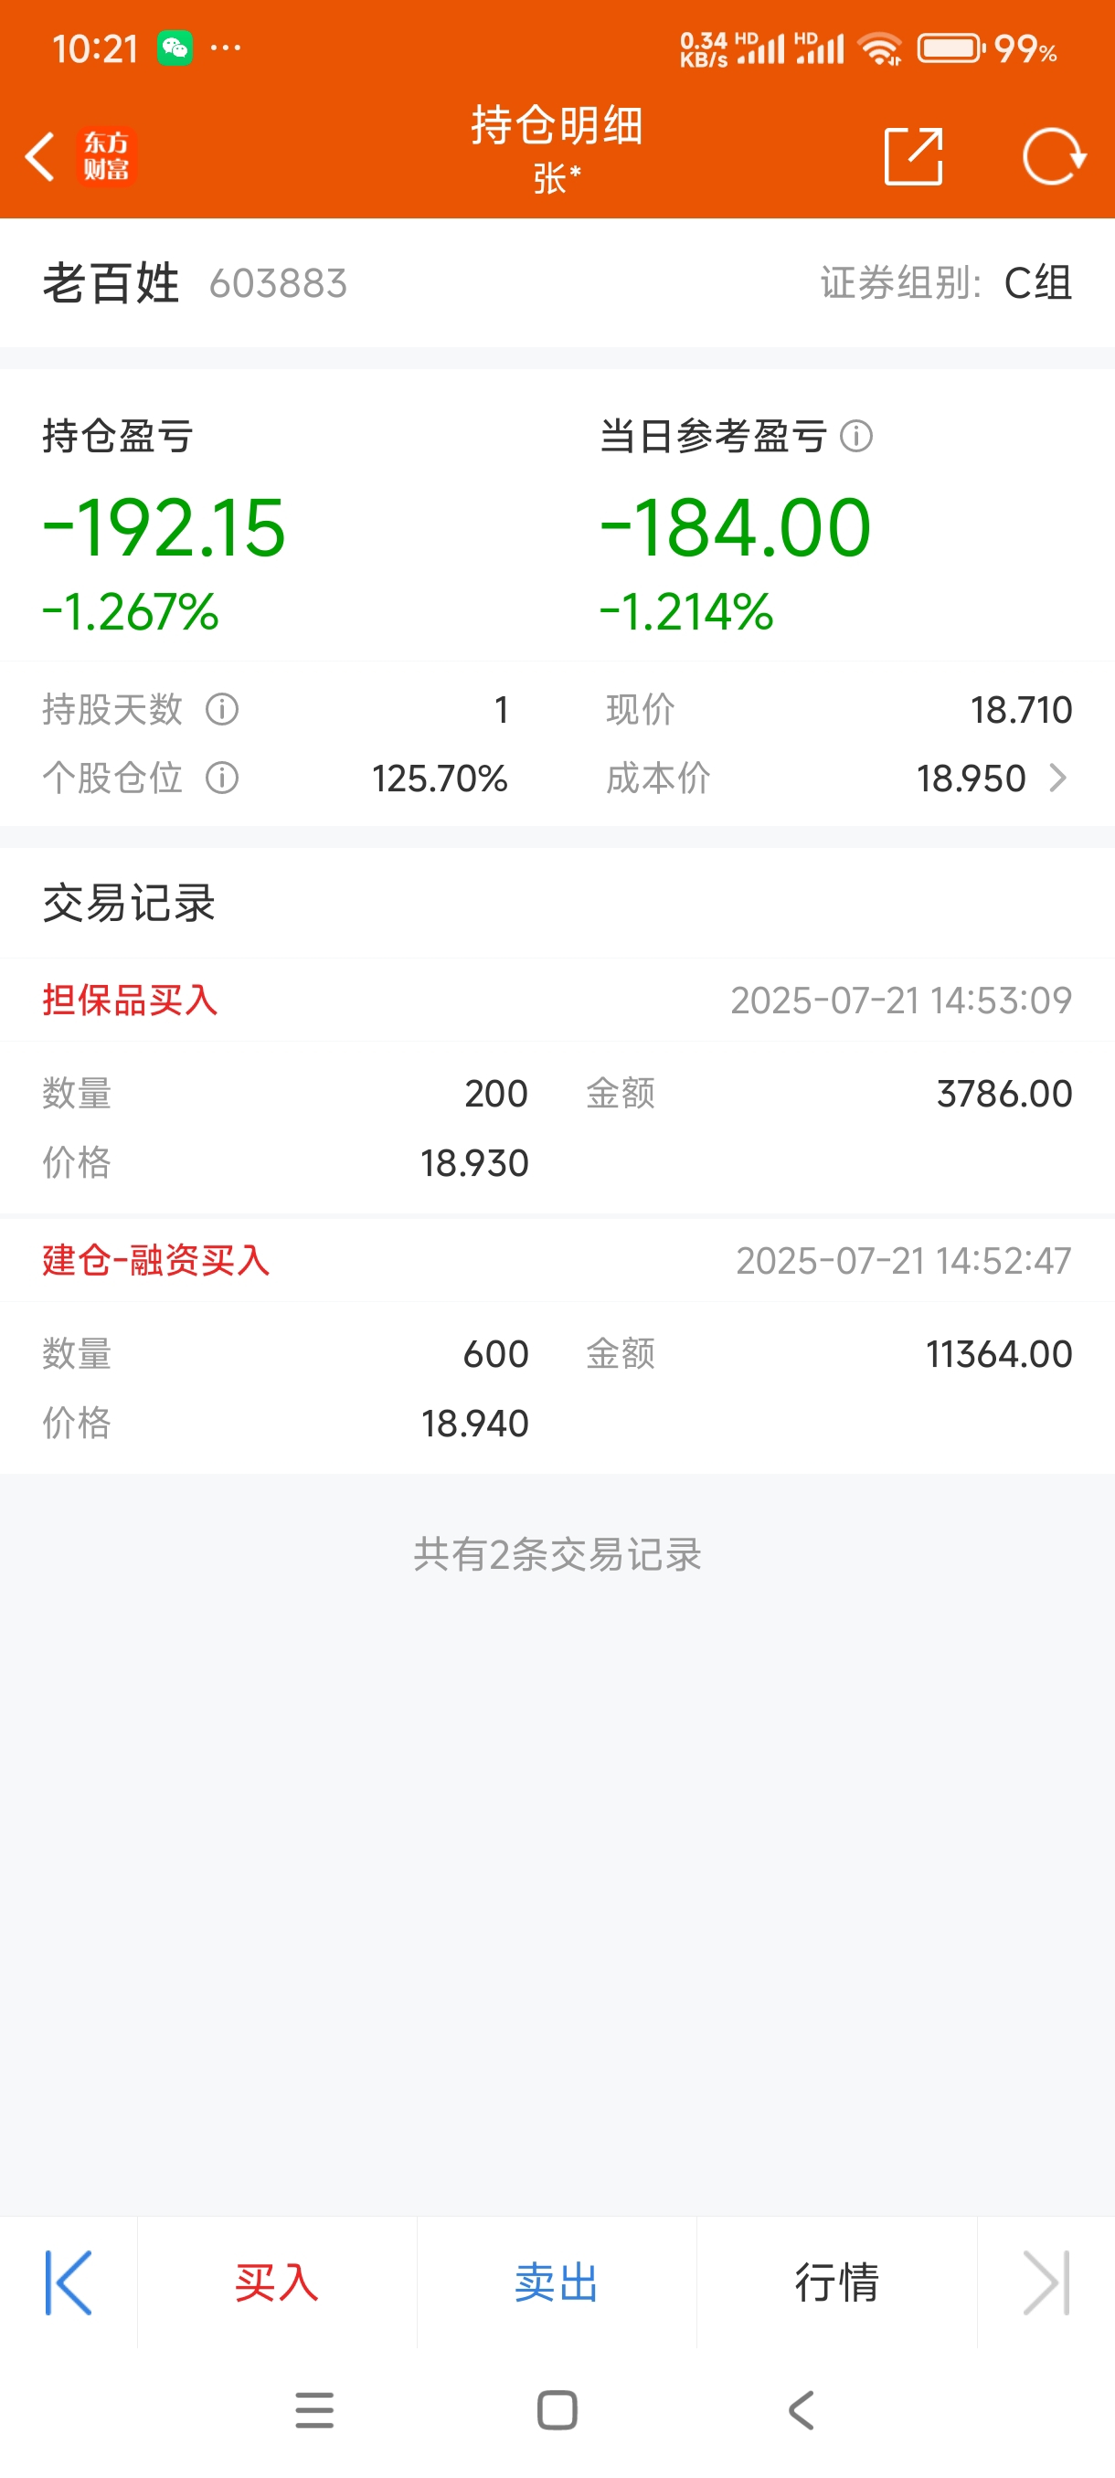The image size is (1115, 2478).
Task: Refresh the position details with the circular arrow
Action: 1054,156
